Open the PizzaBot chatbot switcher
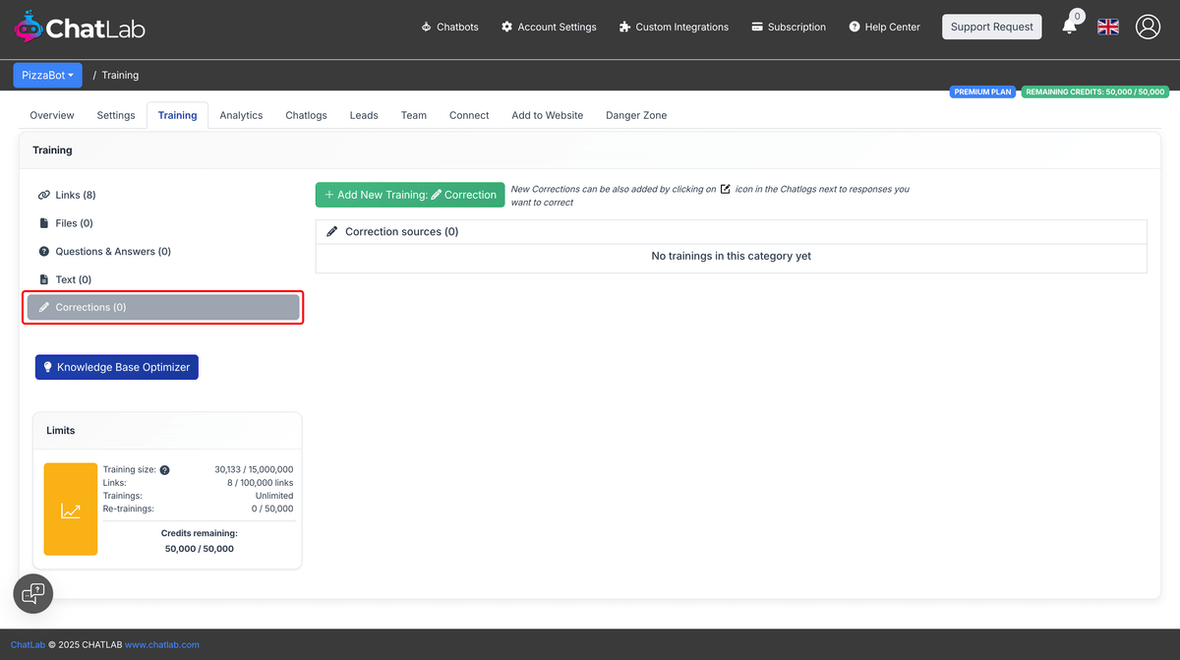This screenshot has height=660, width=1180. 47,75
